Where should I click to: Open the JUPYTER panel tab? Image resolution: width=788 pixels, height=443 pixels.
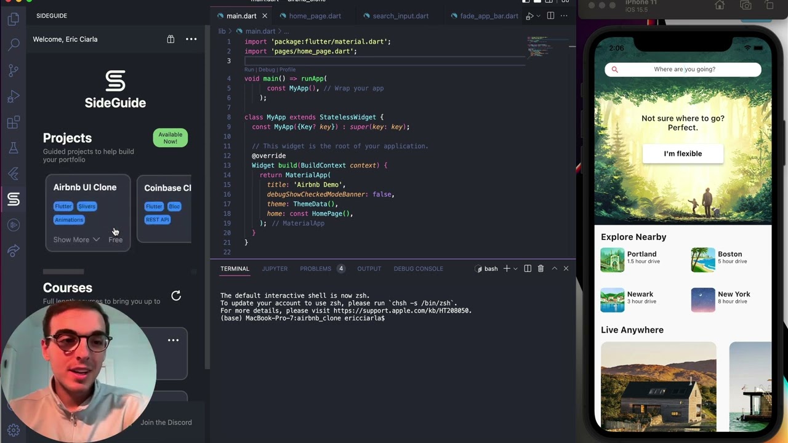[275, 269]
